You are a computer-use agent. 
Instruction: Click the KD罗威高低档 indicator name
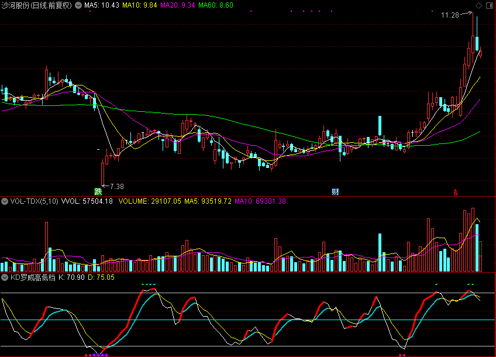tap(33, 277)
